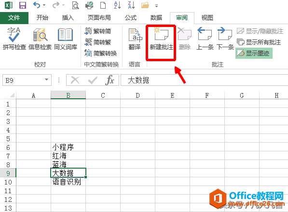Toggle 显示墨迹 ink display

tap(254, 53)
